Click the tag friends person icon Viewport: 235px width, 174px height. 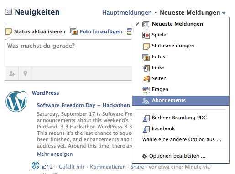pyautogui.click(x=12, y=73)
